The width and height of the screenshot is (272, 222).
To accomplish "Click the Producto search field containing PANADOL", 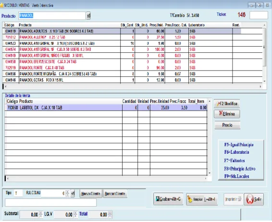I will coord(52,16).
